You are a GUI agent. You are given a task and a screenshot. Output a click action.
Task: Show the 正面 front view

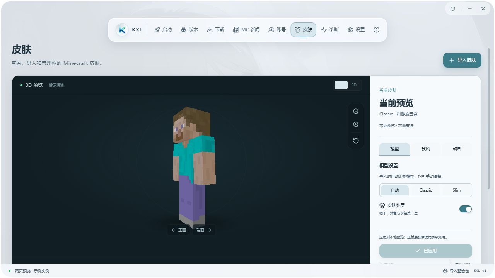point(179,230)
